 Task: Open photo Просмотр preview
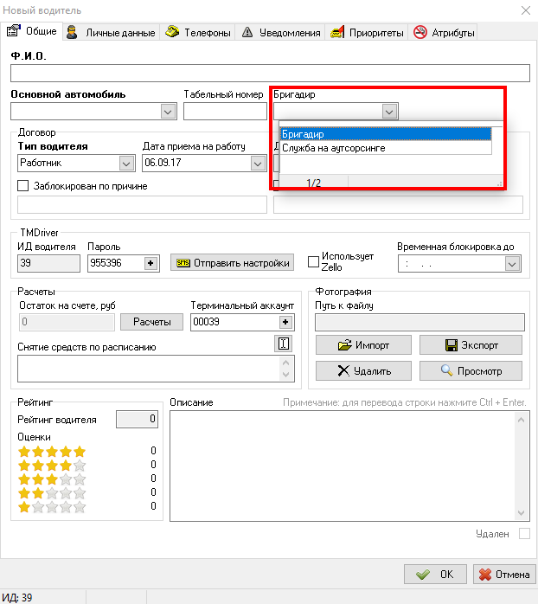pos(471,370)
